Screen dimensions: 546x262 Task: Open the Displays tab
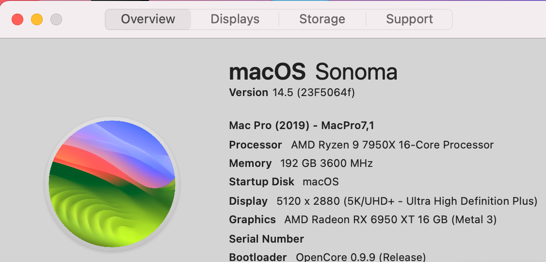(235, 19)
